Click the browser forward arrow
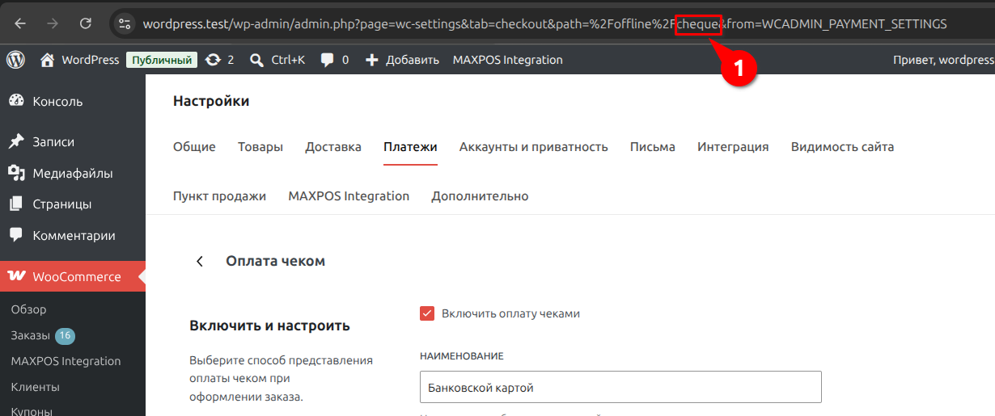This screenshot has width=995, height=416. pos(53,23)
